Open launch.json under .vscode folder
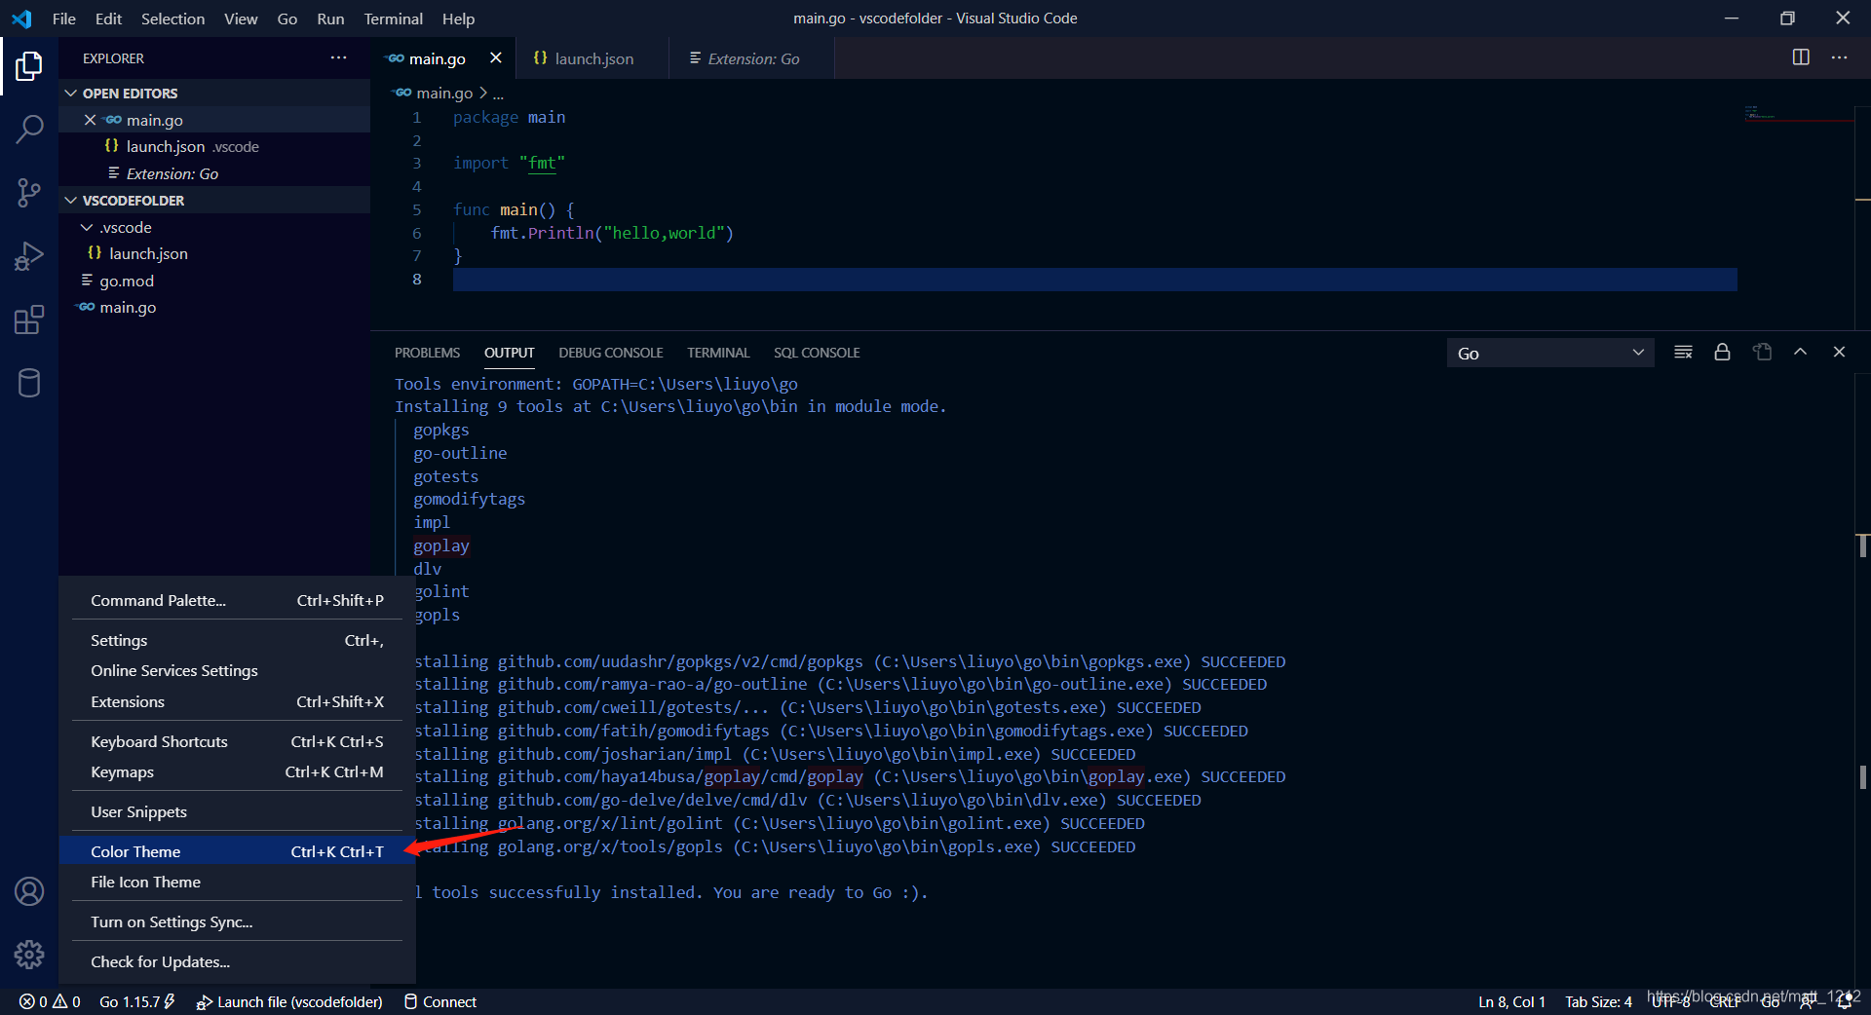The height and width of the screenshot is (1015, 1871). tap(214, 253)
